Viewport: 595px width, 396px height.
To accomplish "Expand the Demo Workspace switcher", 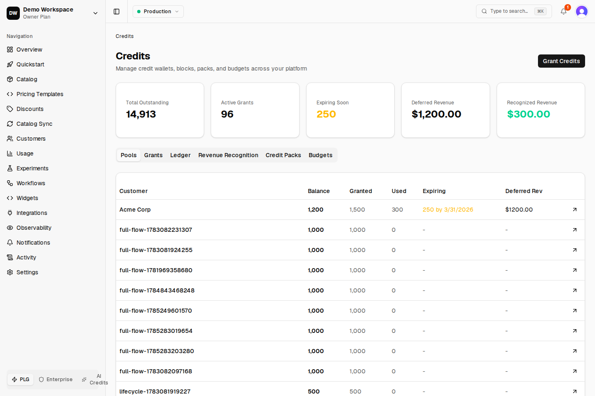I will [53, 13].
